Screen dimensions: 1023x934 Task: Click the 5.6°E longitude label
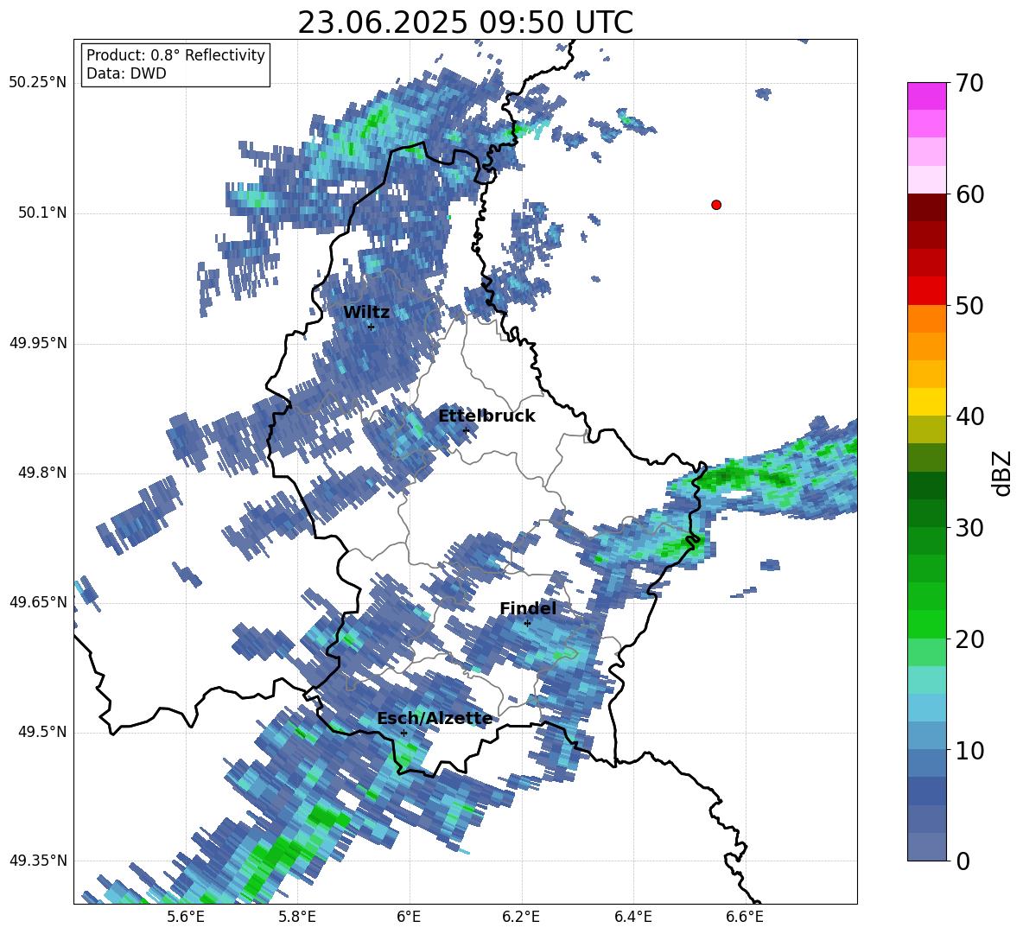(x=185, y=917)
